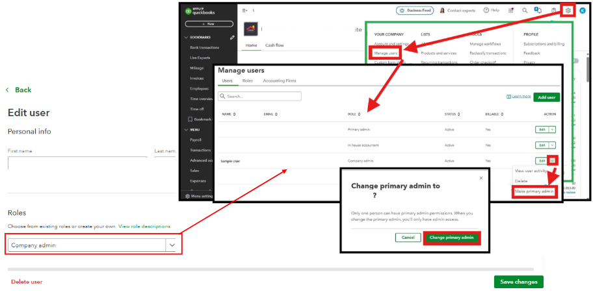Open the clipboard tasks icon
The width and height of the screenshot is (593, 294).
pyautogui.click(x=554, y=10)
